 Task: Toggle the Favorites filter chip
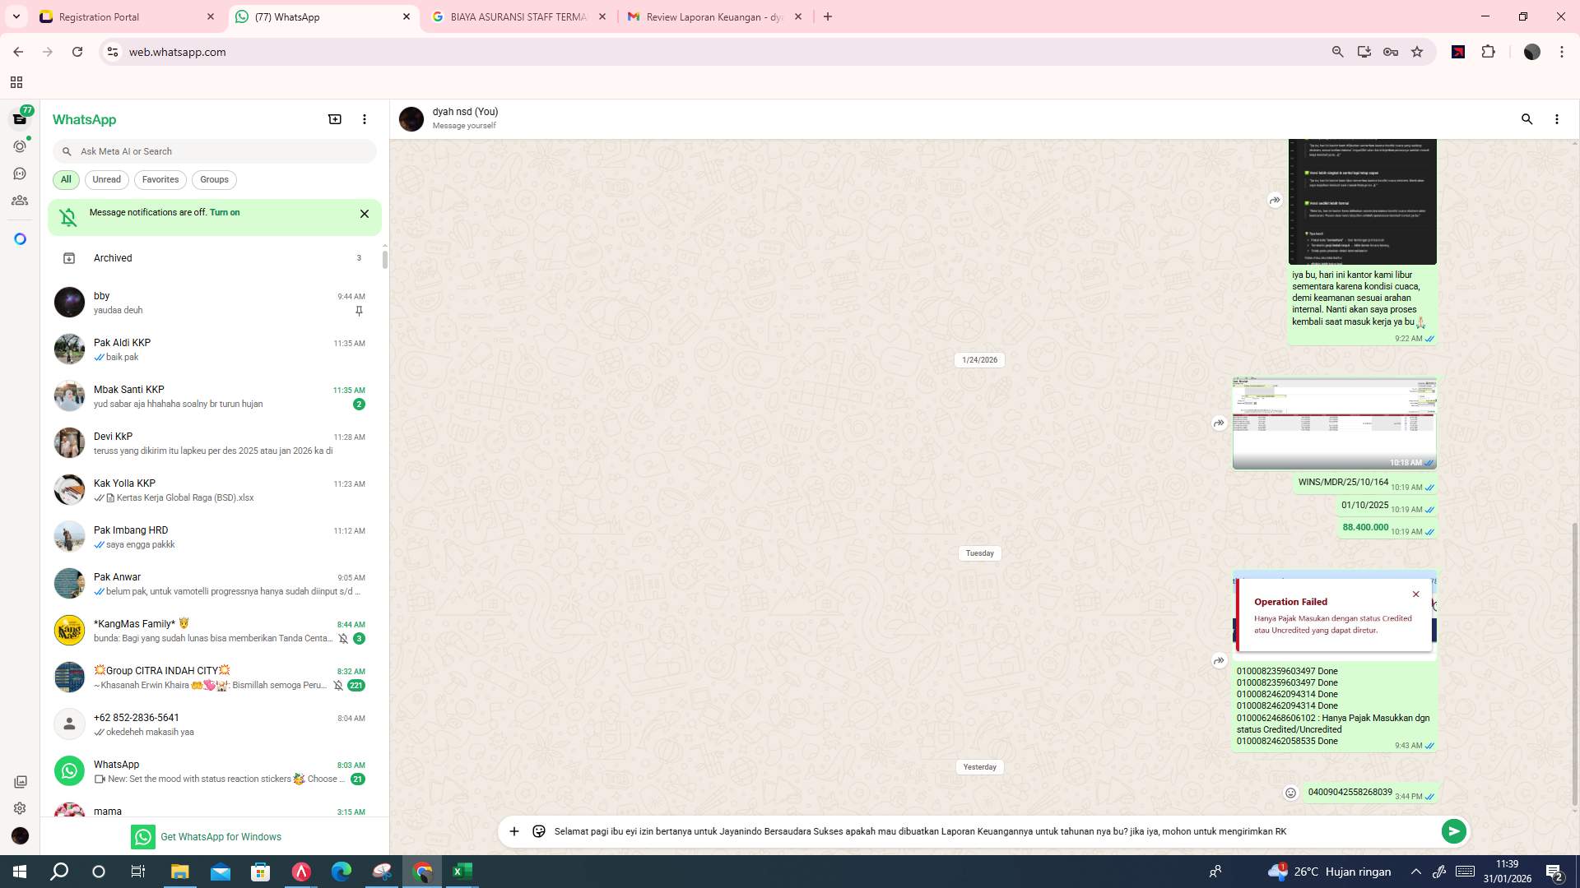[x=160, y=179]
